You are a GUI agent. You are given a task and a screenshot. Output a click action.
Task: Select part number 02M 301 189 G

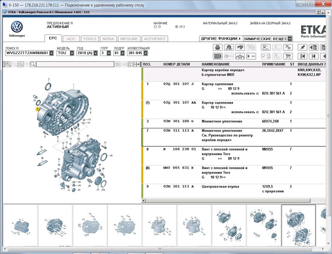(179, 121)
